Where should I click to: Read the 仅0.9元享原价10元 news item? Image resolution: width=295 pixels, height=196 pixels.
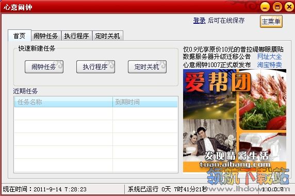pos(233,50)
